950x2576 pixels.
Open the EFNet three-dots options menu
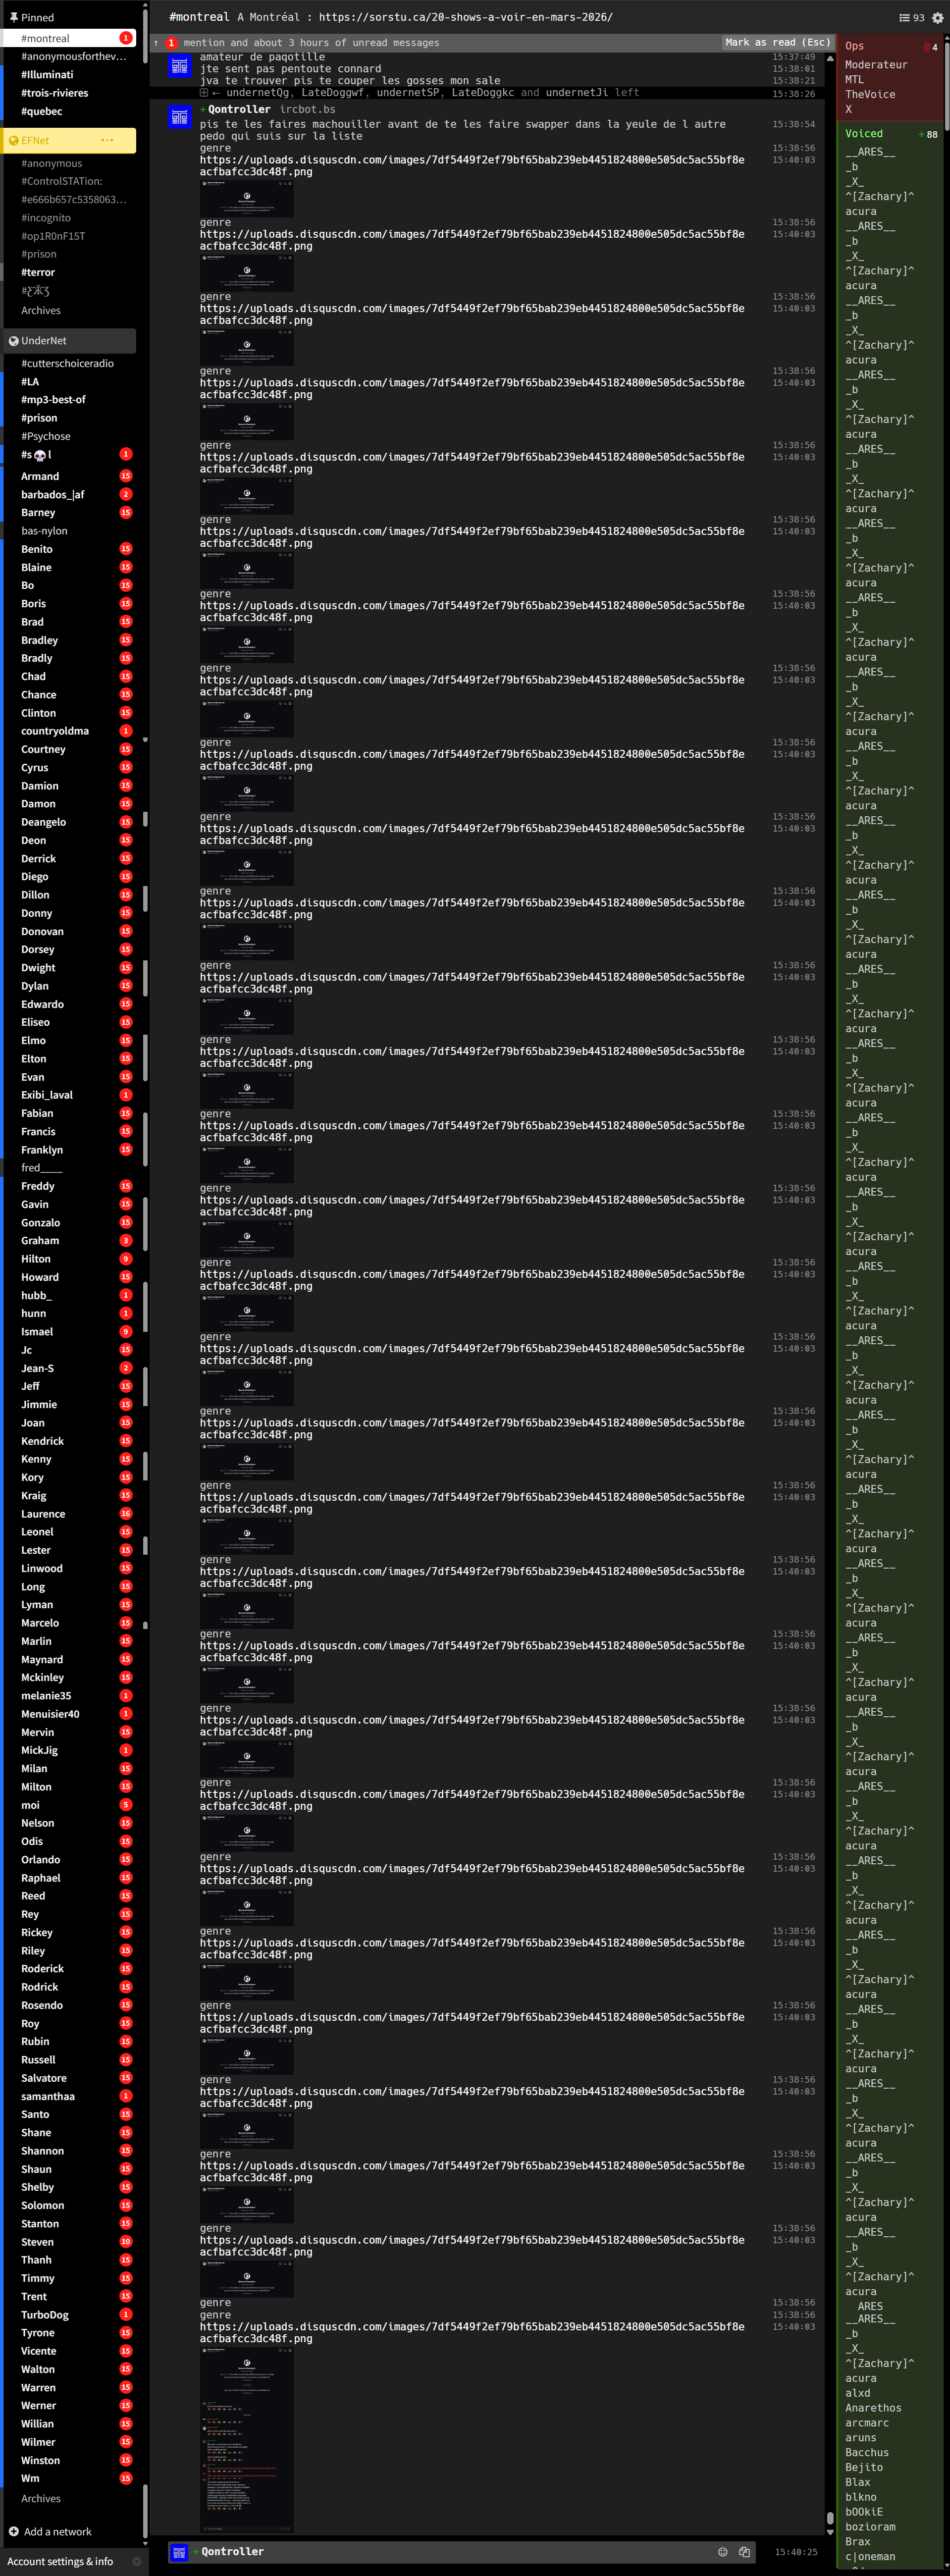(x=107, y=140)
